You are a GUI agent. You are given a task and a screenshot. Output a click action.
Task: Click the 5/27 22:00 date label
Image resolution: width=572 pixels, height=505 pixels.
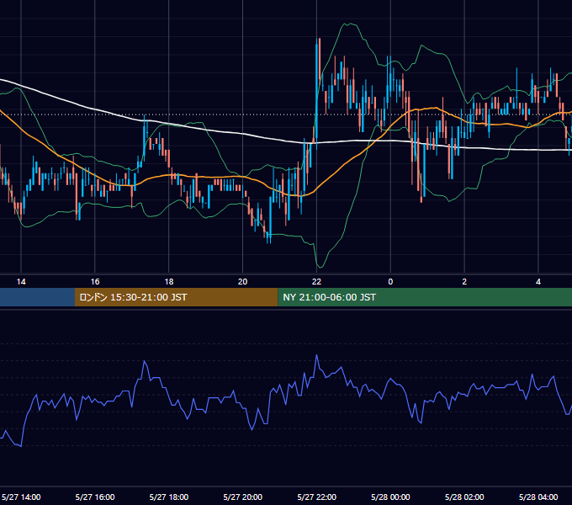coord(316,497)
